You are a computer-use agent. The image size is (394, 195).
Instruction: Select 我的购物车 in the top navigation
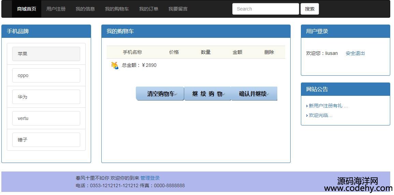click(x=117, y=9)
